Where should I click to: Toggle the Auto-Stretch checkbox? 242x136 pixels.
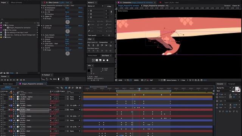click(x=67, y=37)
